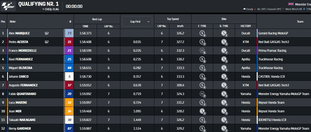Click the session timer 00:00:00
The width and height of the screenshot is (311, 132).
click(x=74, y=7)
